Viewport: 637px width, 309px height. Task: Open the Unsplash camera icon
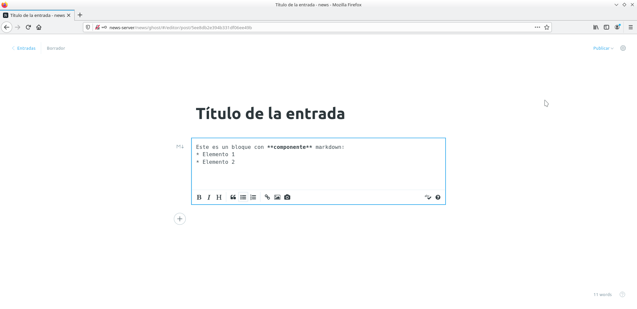(287, 197)
